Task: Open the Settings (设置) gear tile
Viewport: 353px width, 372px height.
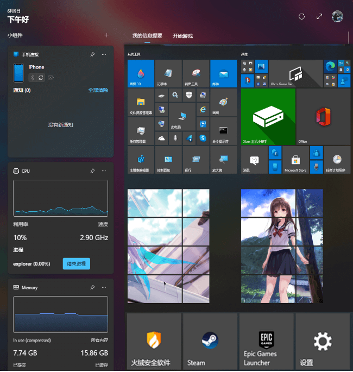Action: point(323,341)
